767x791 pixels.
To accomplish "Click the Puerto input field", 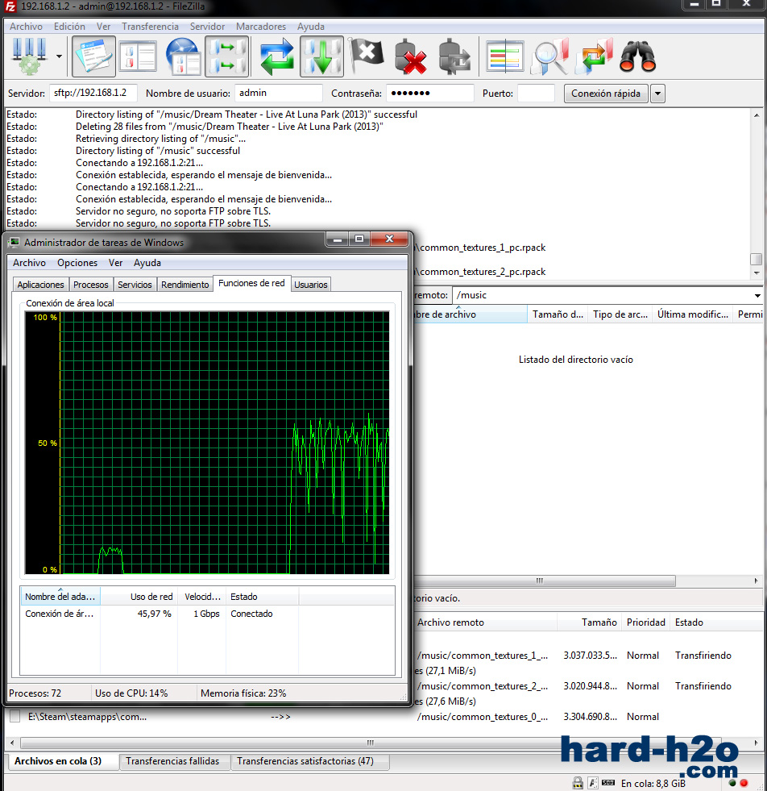I will point(537,93).
